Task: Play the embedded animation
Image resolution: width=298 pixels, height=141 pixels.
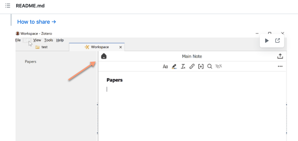Action: (x=267, y=40)
